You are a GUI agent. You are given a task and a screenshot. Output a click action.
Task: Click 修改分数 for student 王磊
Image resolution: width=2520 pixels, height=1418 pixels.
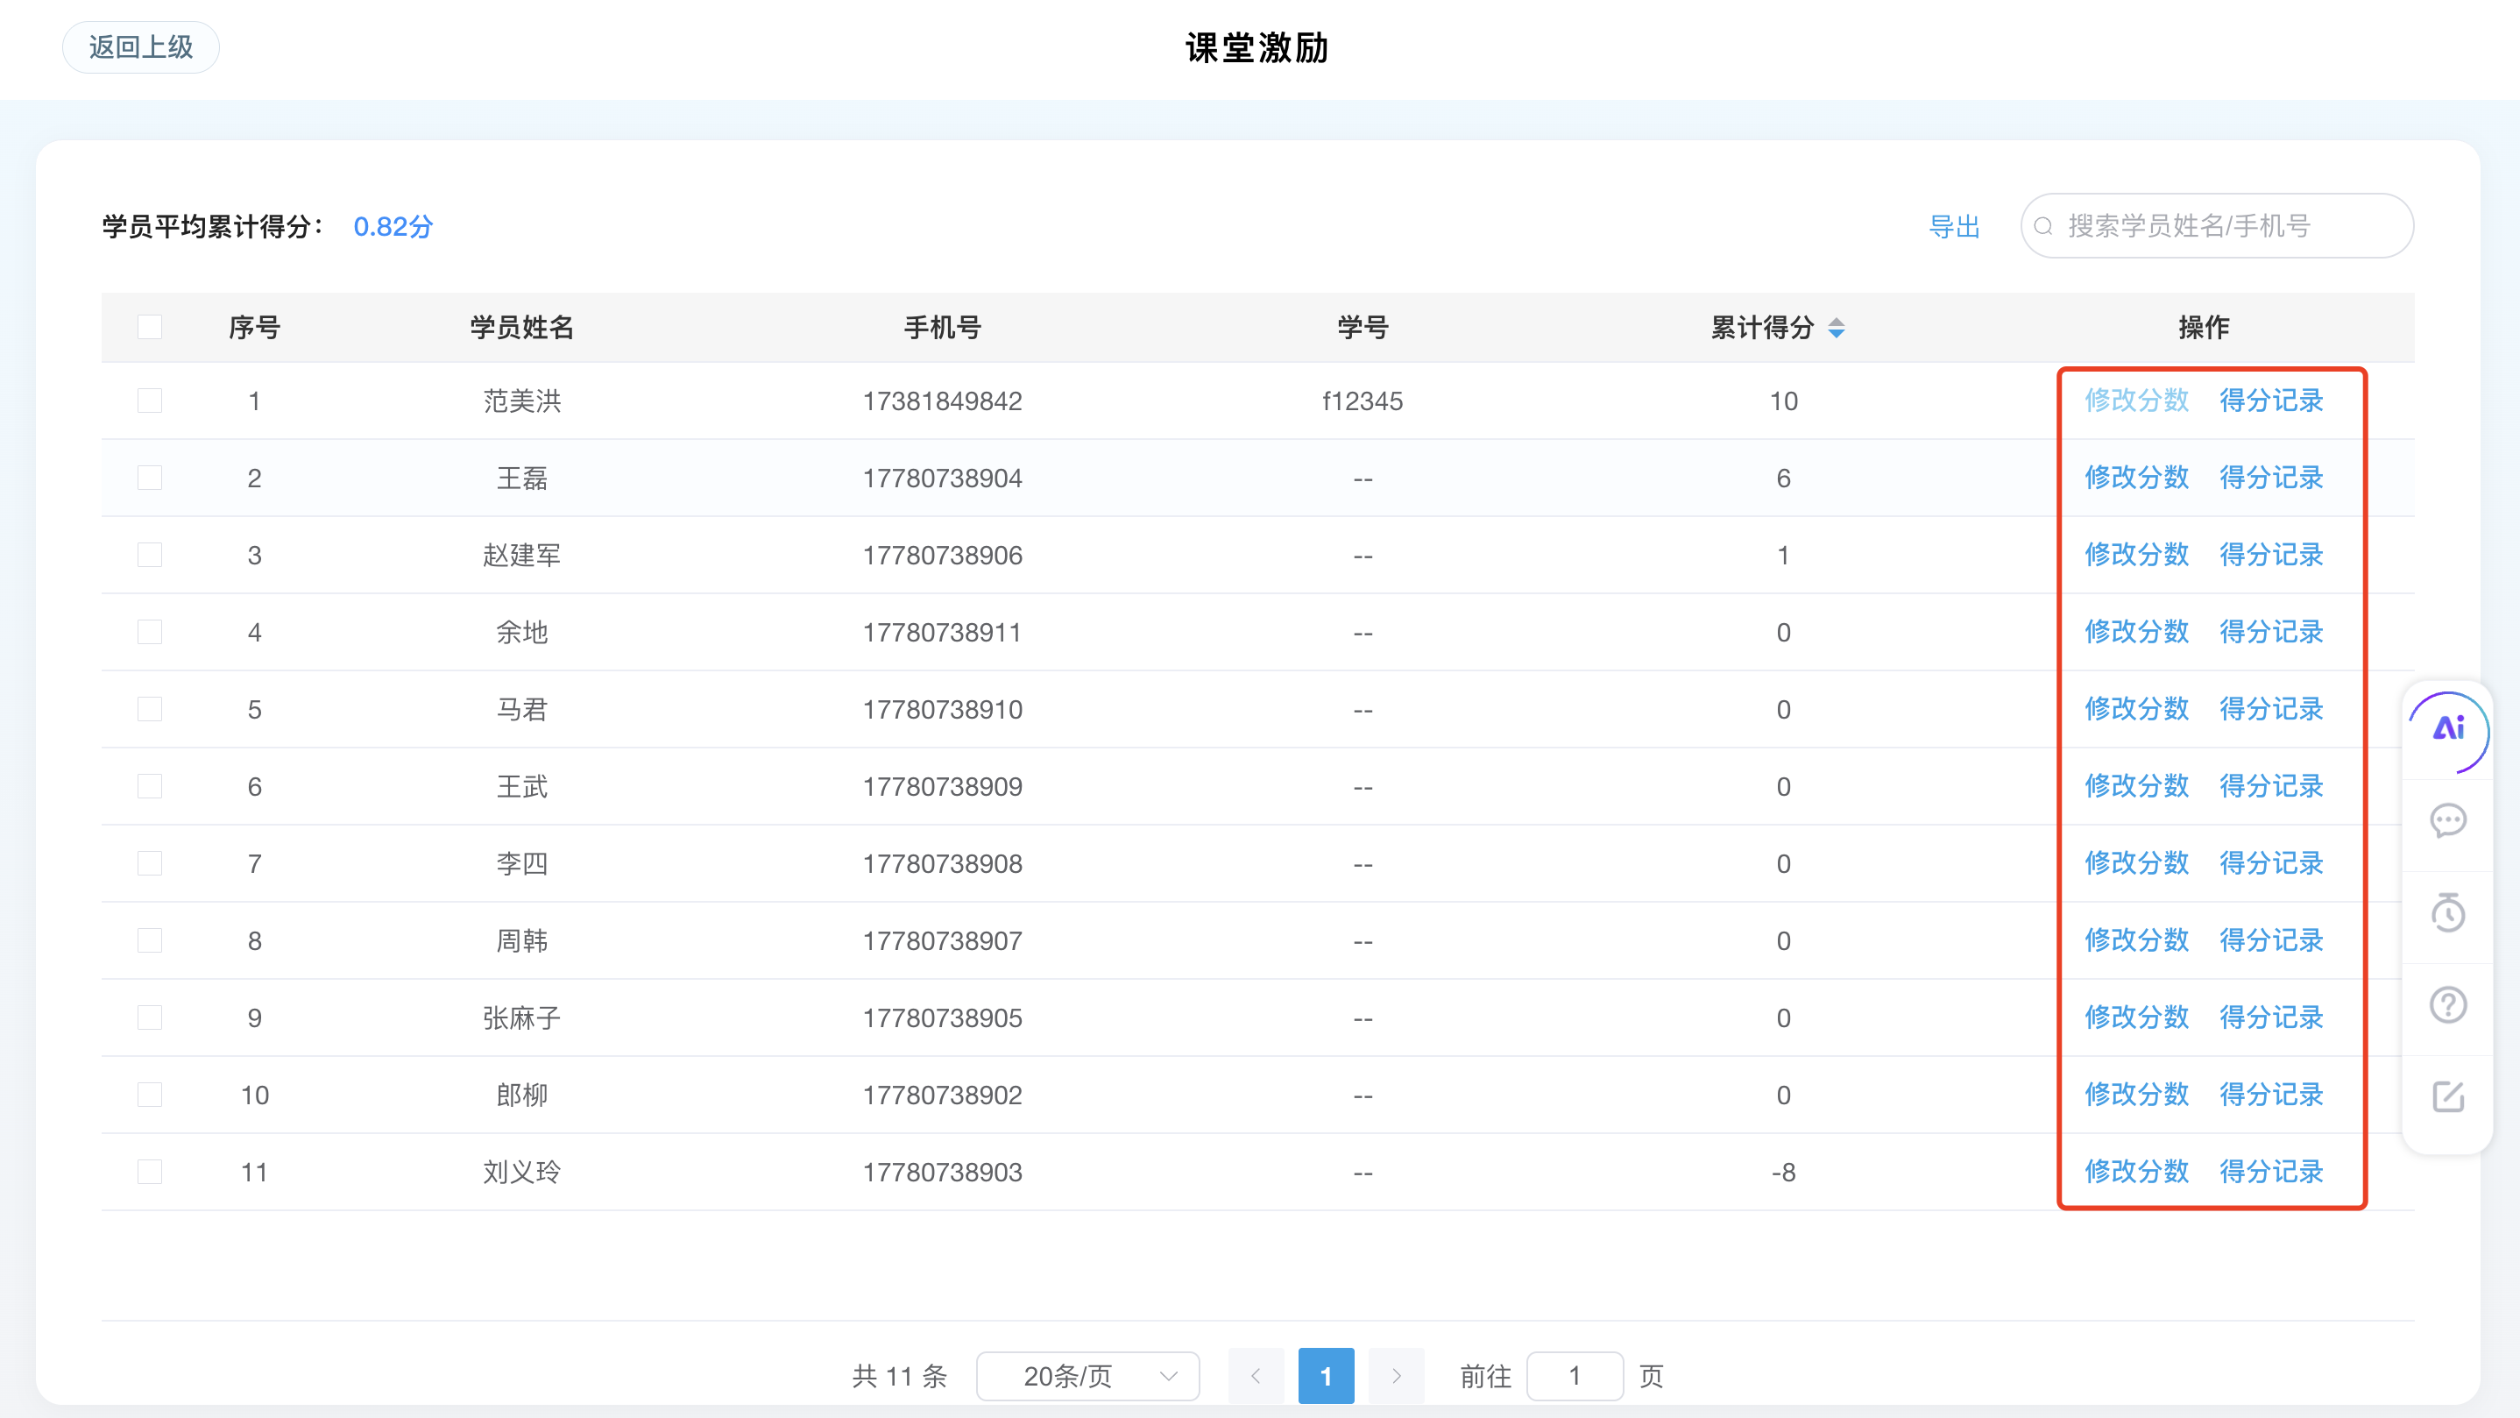pyautogui.click(x=2136, y=478)
